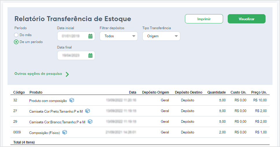Click the Visualizar button
This screenshot has height=147, width=280.
click(x=246, y=19)
